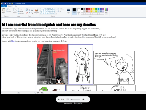The height and width of the screenshot is (110, 146).
Task: Click the Save icon in title bar
Action: (5, 4)
